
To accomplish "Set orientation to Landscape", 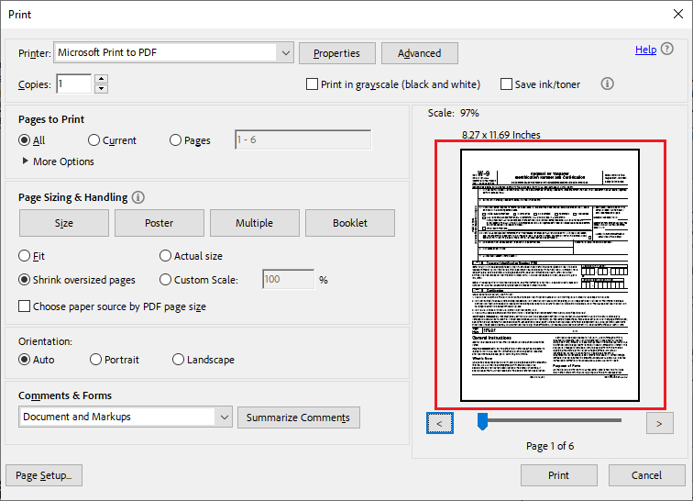I will tap(178, 360).
